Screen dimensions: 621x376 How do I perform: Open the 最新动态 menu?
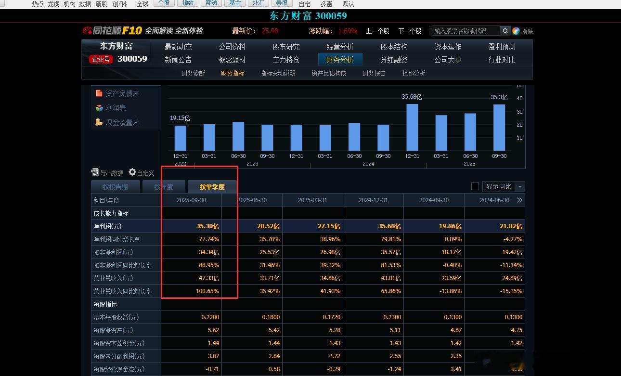coord(178,47)
